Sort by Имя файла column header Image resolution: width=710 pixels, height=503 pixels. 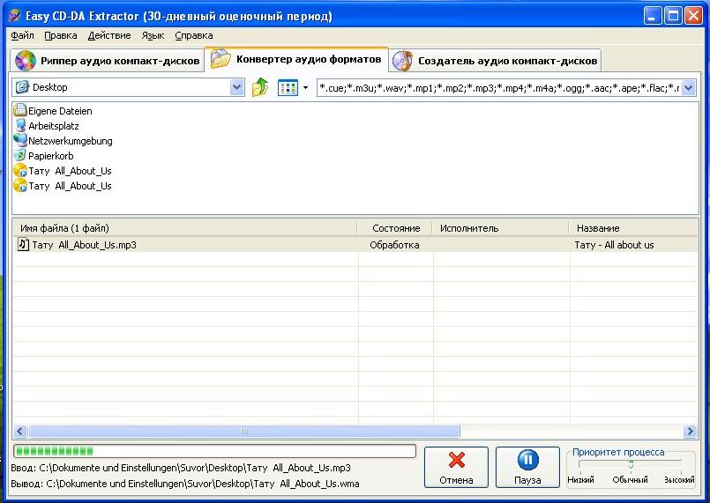[184, 228]
